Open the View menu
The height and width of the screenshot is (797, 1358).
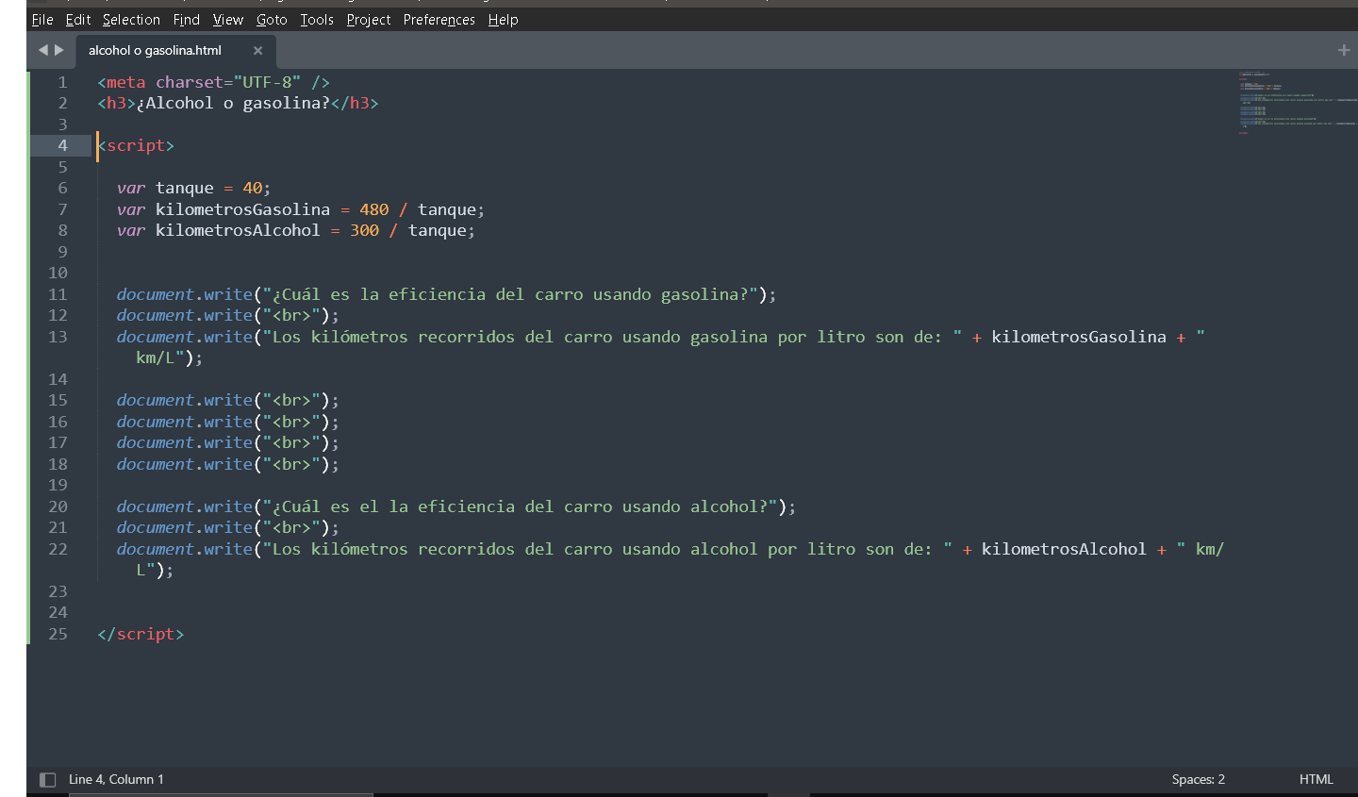228,20
